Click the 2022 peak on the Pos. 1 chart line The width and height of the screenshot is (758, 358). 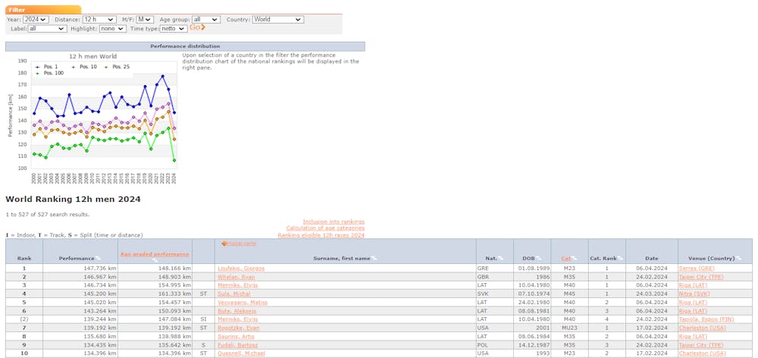162,76
